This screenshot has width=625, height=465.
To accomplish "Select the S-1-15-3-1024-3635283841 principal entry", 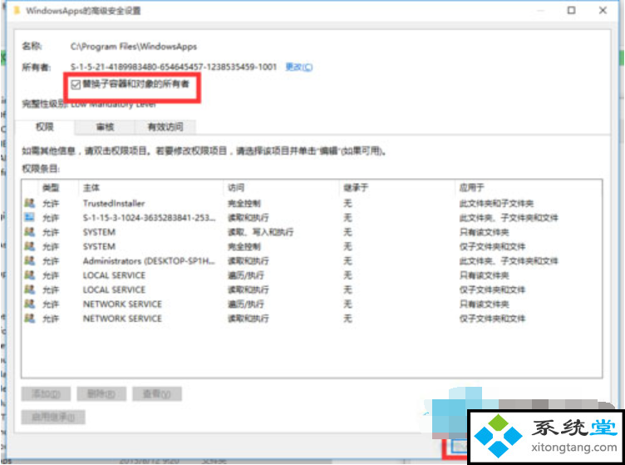I will tap(149, 218).
